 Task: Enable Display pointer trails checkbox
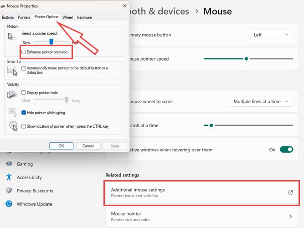click(24, 93)
